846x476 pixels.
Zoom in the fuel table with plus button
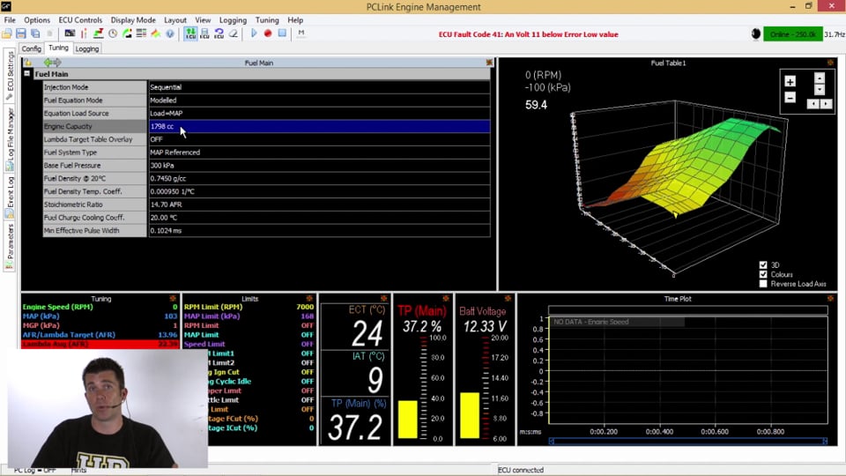click(x=790, y=81)
